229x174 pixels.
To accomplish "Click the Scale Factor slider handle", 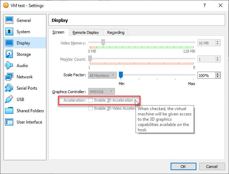I will coord(121,75).
